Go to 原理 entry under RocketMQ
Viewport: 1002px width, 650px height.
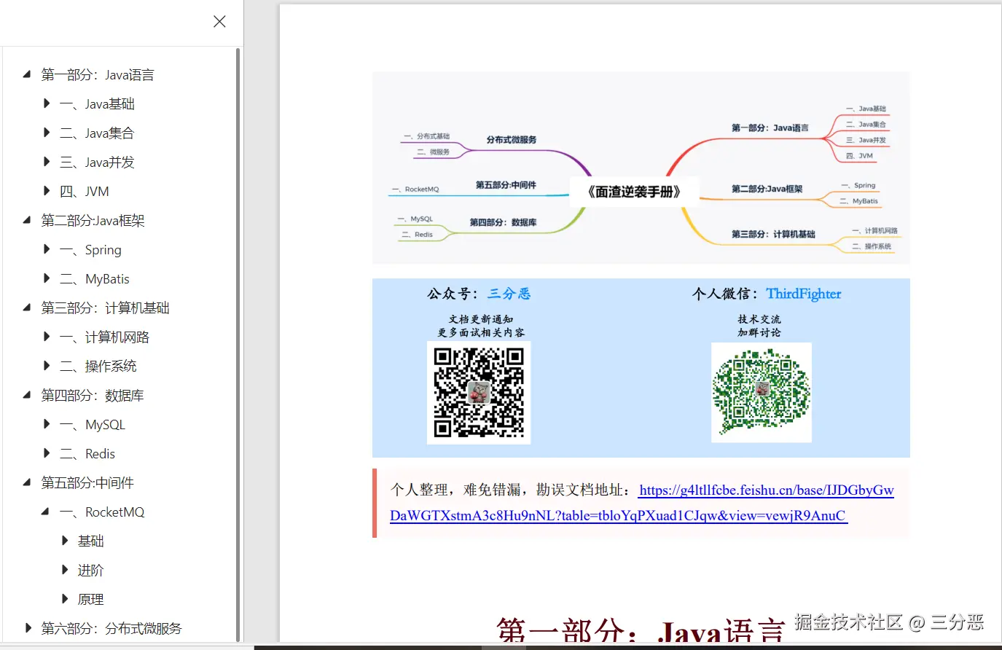click(x=91, y=600)
